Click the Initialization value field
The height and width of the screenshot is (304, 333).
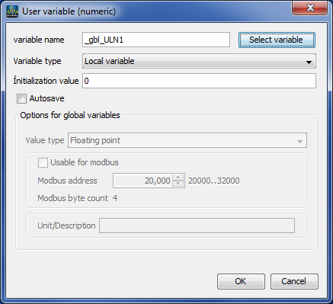(x=199, y=81)
